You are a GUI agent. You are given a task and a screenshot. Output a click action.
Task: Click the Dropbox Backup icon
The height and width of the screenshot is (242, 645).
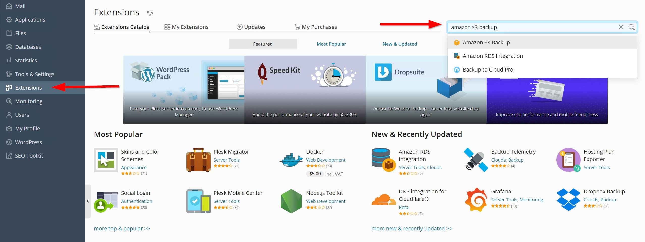point(569,200)
